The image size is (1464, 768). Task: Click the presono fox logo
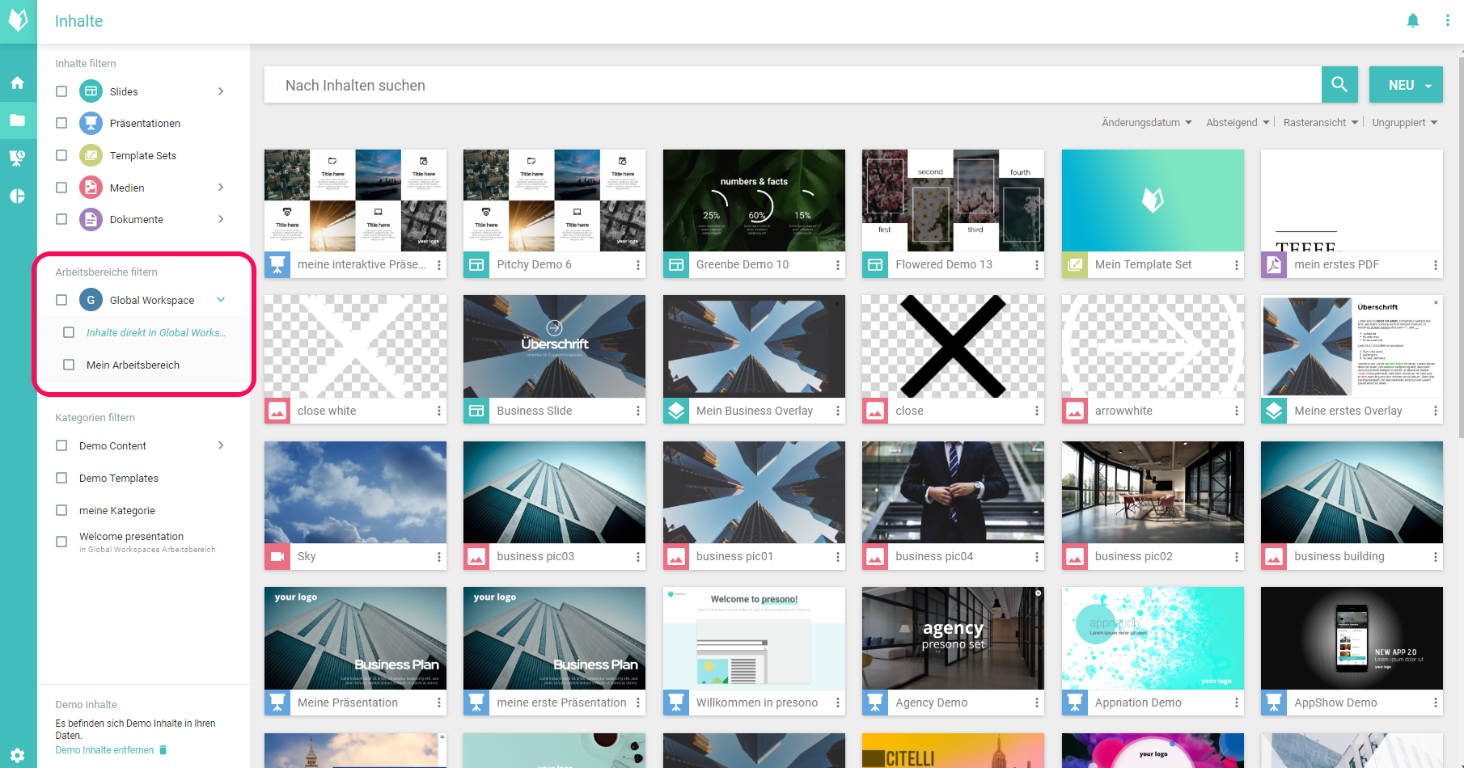pyautogui.click(x=18, y=20)
